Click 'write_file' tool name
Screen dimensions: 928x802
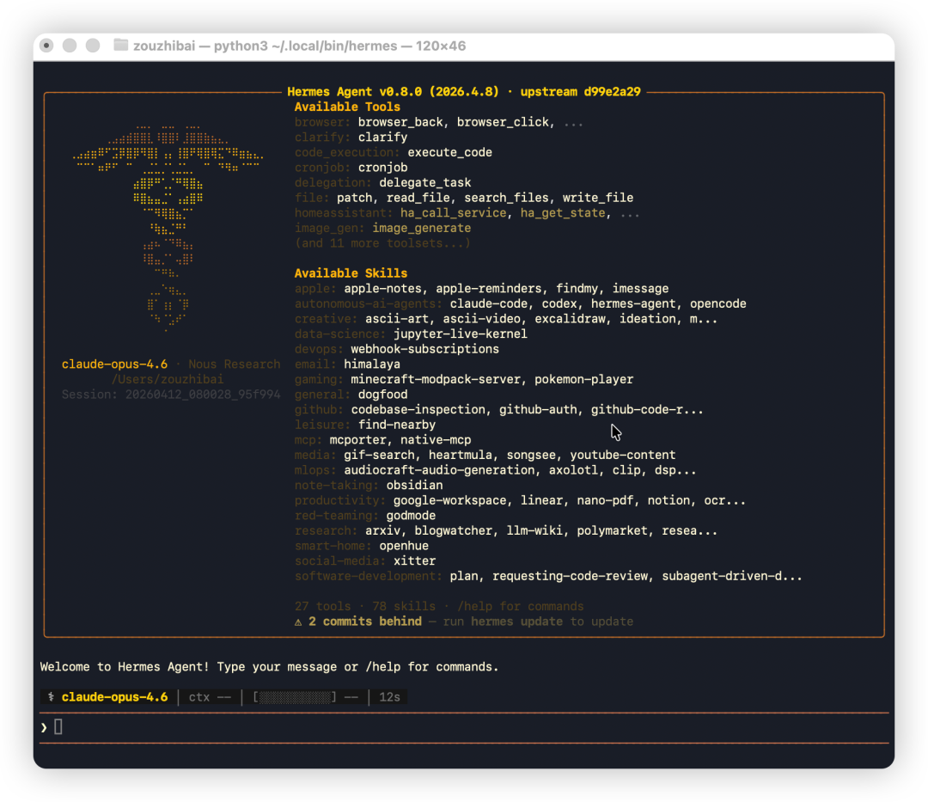tap(598, 198)
